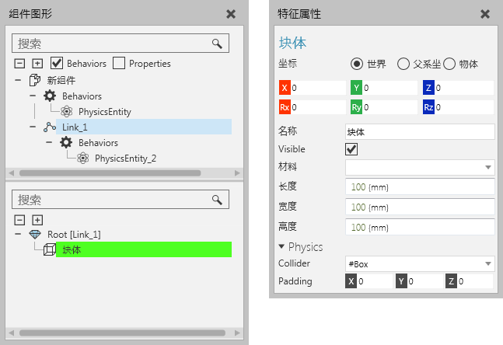
Task: Click the PhysicsEntity atom icon
Action: (x=66, y=111)
